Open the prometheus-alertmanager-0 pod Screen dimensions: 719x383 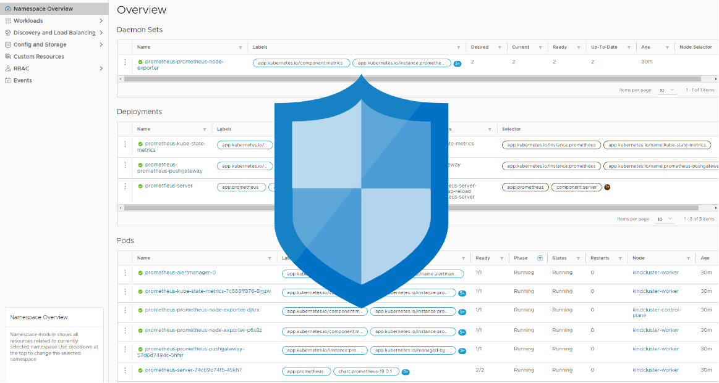click(x=180, y=273)
